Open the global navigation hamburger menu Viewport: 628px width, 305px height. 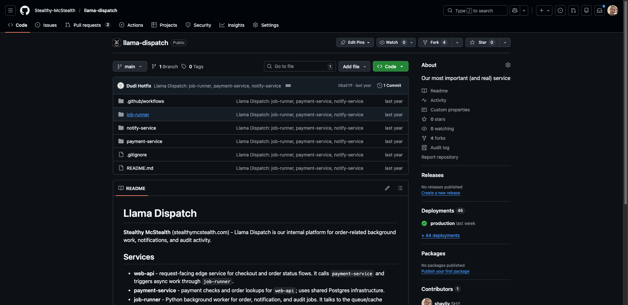10,10
